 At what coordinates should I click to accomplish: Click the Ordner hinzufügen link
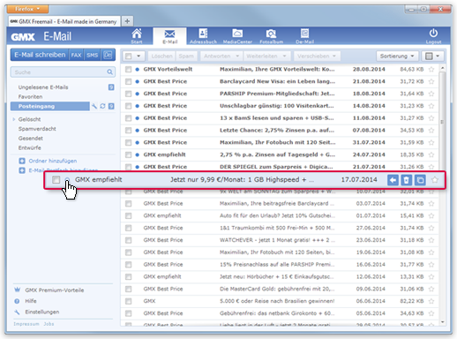pos(53,161)
